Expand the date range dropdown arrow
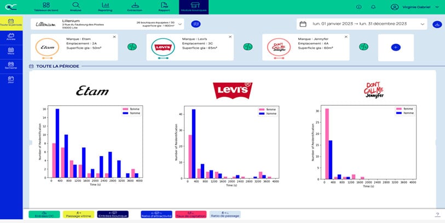This screenshot has height=223, width=445. pyautogui.click(x=423, y=24)
